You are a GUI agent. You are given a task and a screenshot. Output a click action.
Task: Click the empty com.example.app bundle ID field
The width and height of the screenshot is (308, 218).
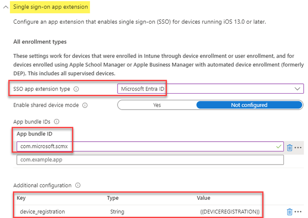[x=150, y=160]
